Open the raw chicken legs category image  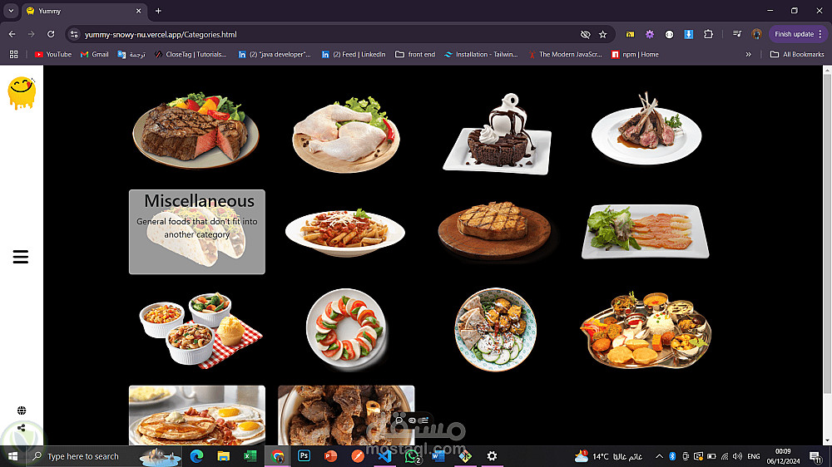pyautogui.click(x=346, y=135)
